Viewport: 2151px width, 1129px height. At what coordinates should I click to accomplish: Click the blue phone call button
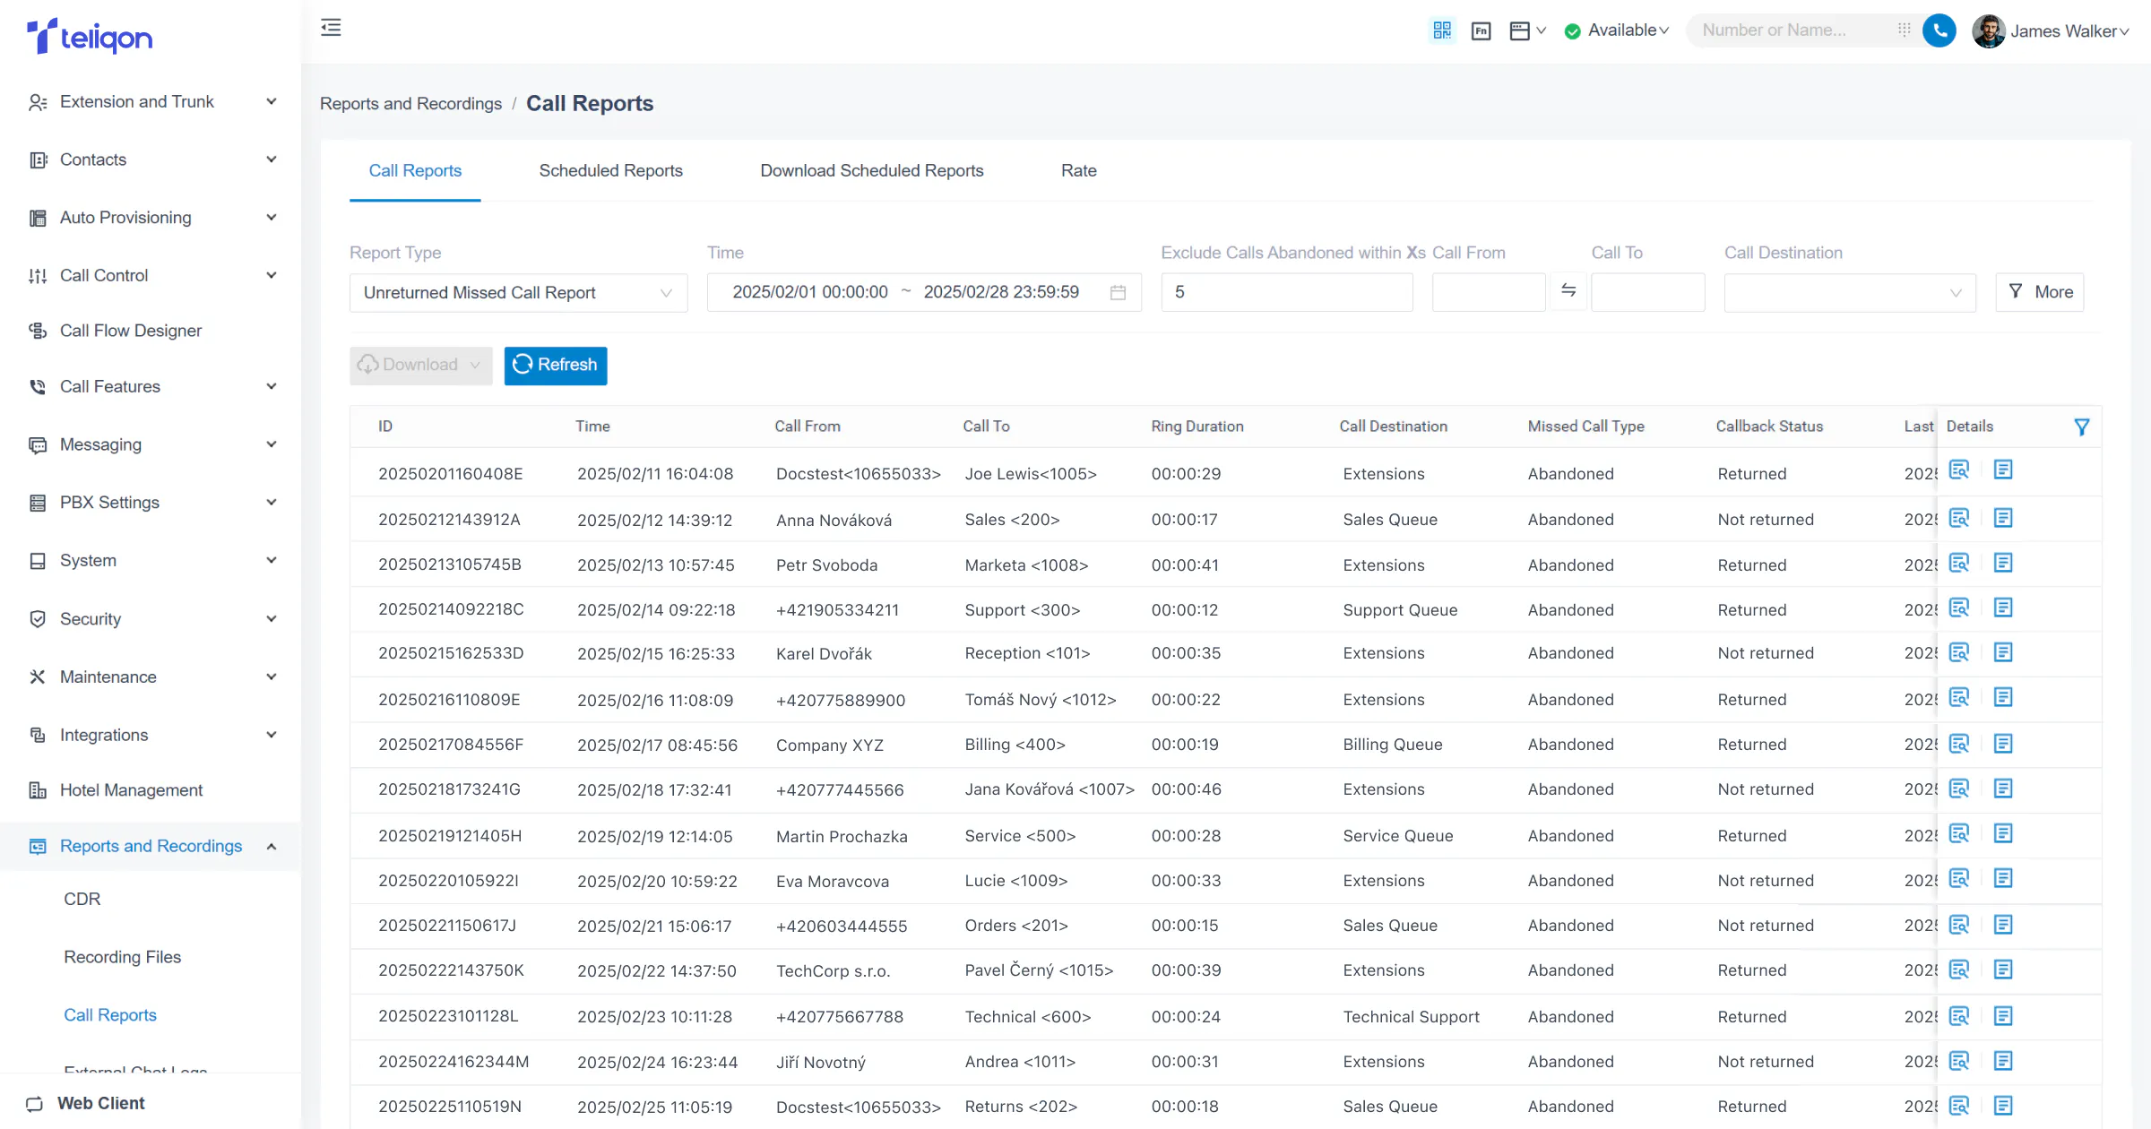(x=1939, y=31)
